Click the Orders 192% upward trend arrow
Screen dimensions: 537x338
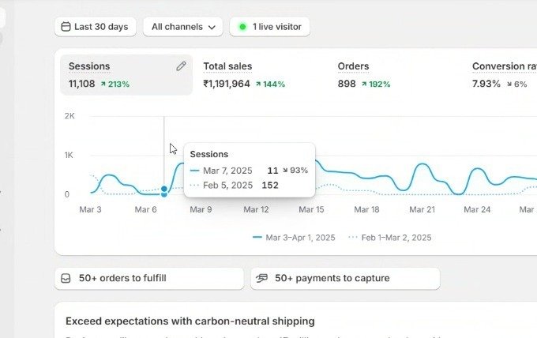pos(364,84)
